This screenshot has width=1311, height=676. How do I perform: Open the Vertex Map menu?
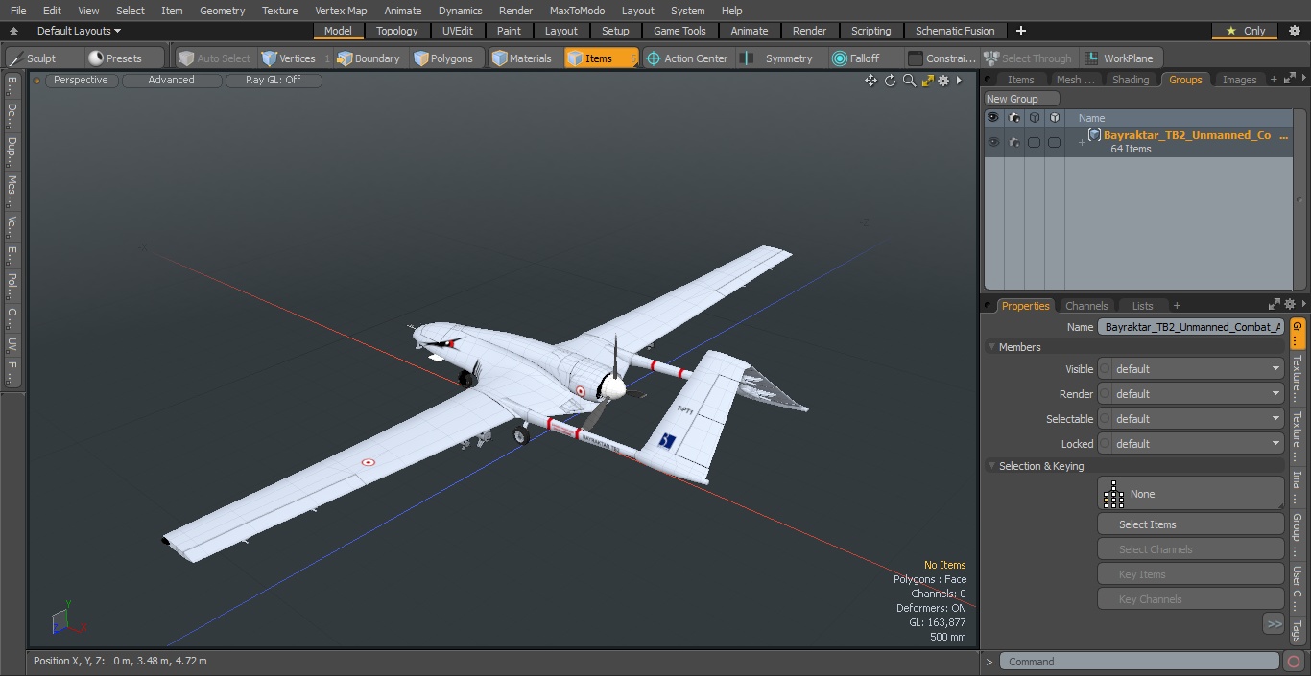click(x=341, y=11)
